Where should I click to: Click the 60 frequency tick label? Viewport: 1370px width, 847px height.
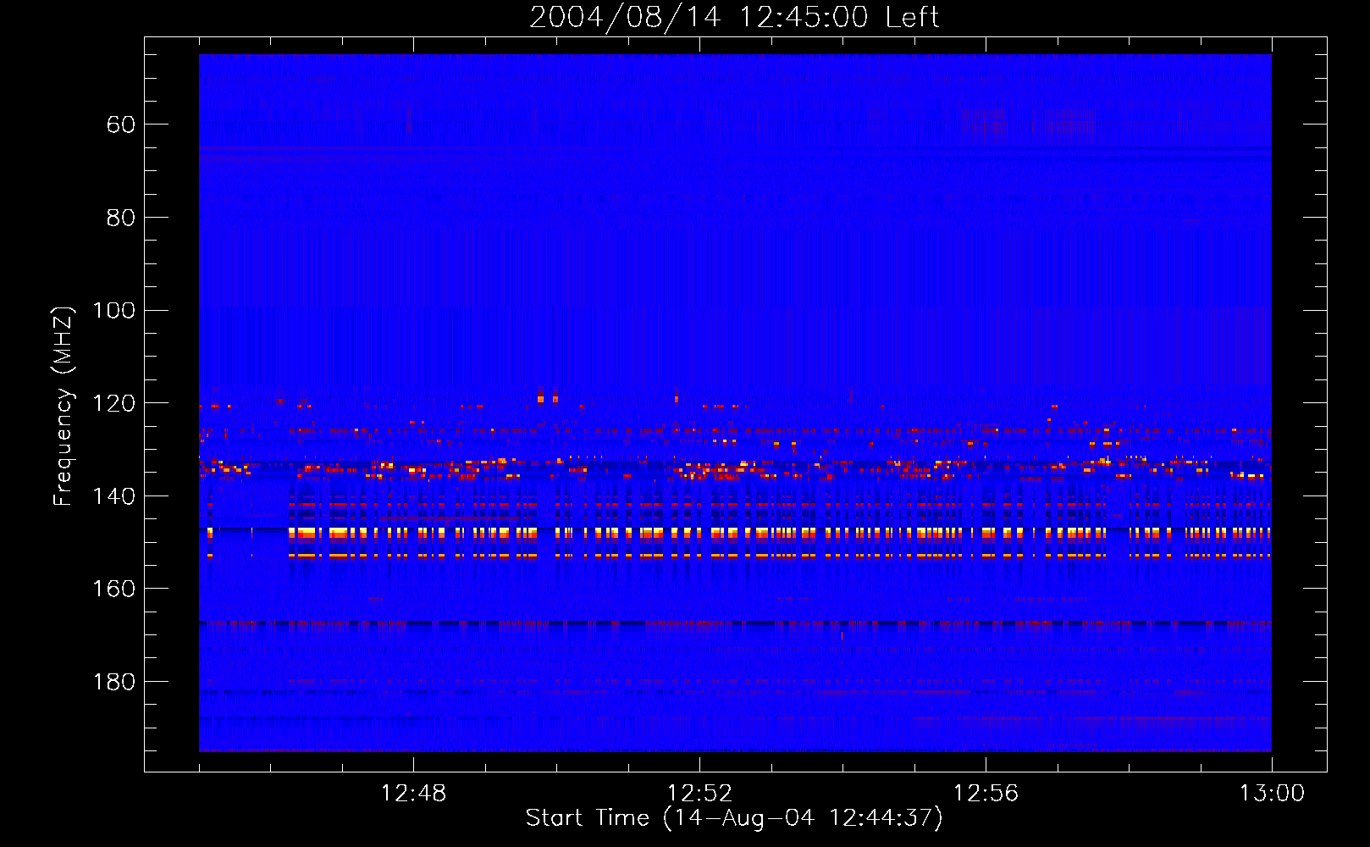point(121,125)
